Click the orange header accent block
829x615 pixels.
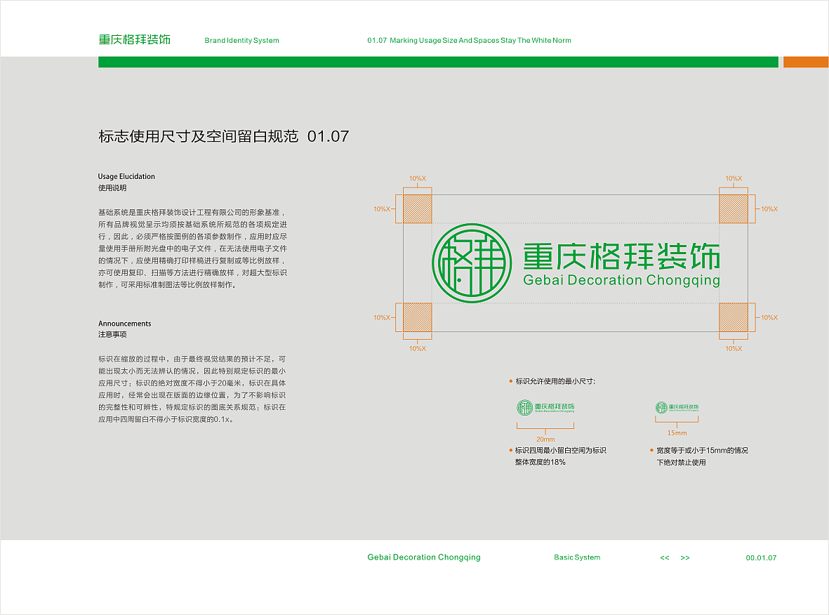806,62
